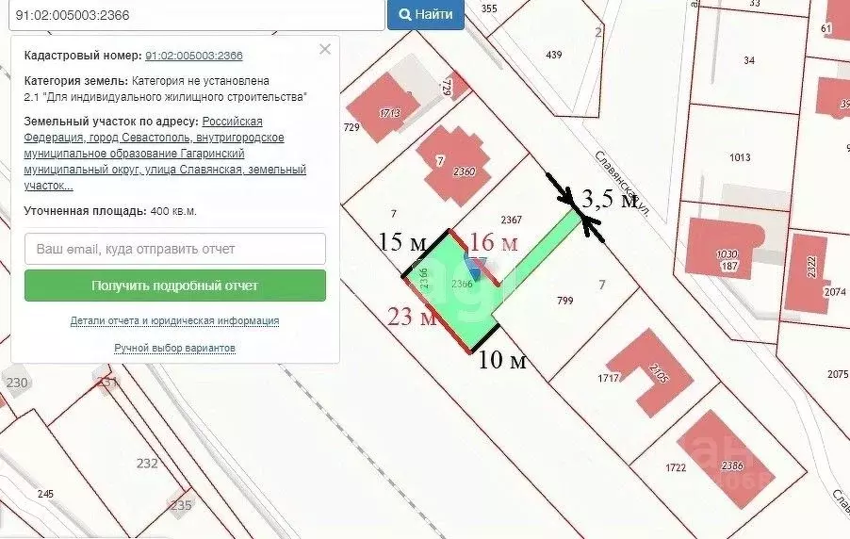
Task: Click the Найти search button
Action: click(426, 15)
